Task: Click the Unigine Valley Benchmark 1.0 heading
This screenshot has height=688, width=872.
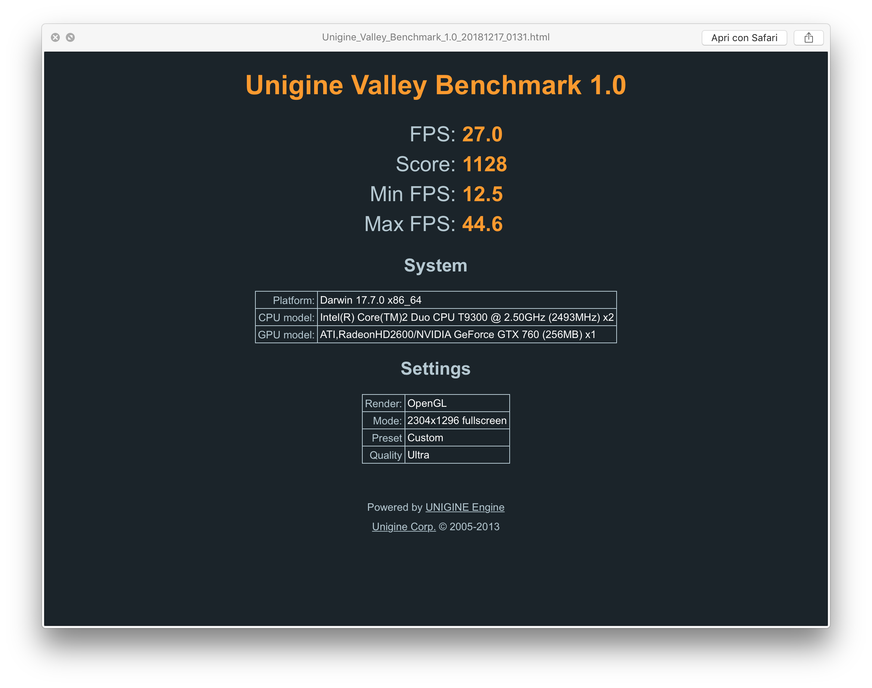Action: (x=436, y=85)
